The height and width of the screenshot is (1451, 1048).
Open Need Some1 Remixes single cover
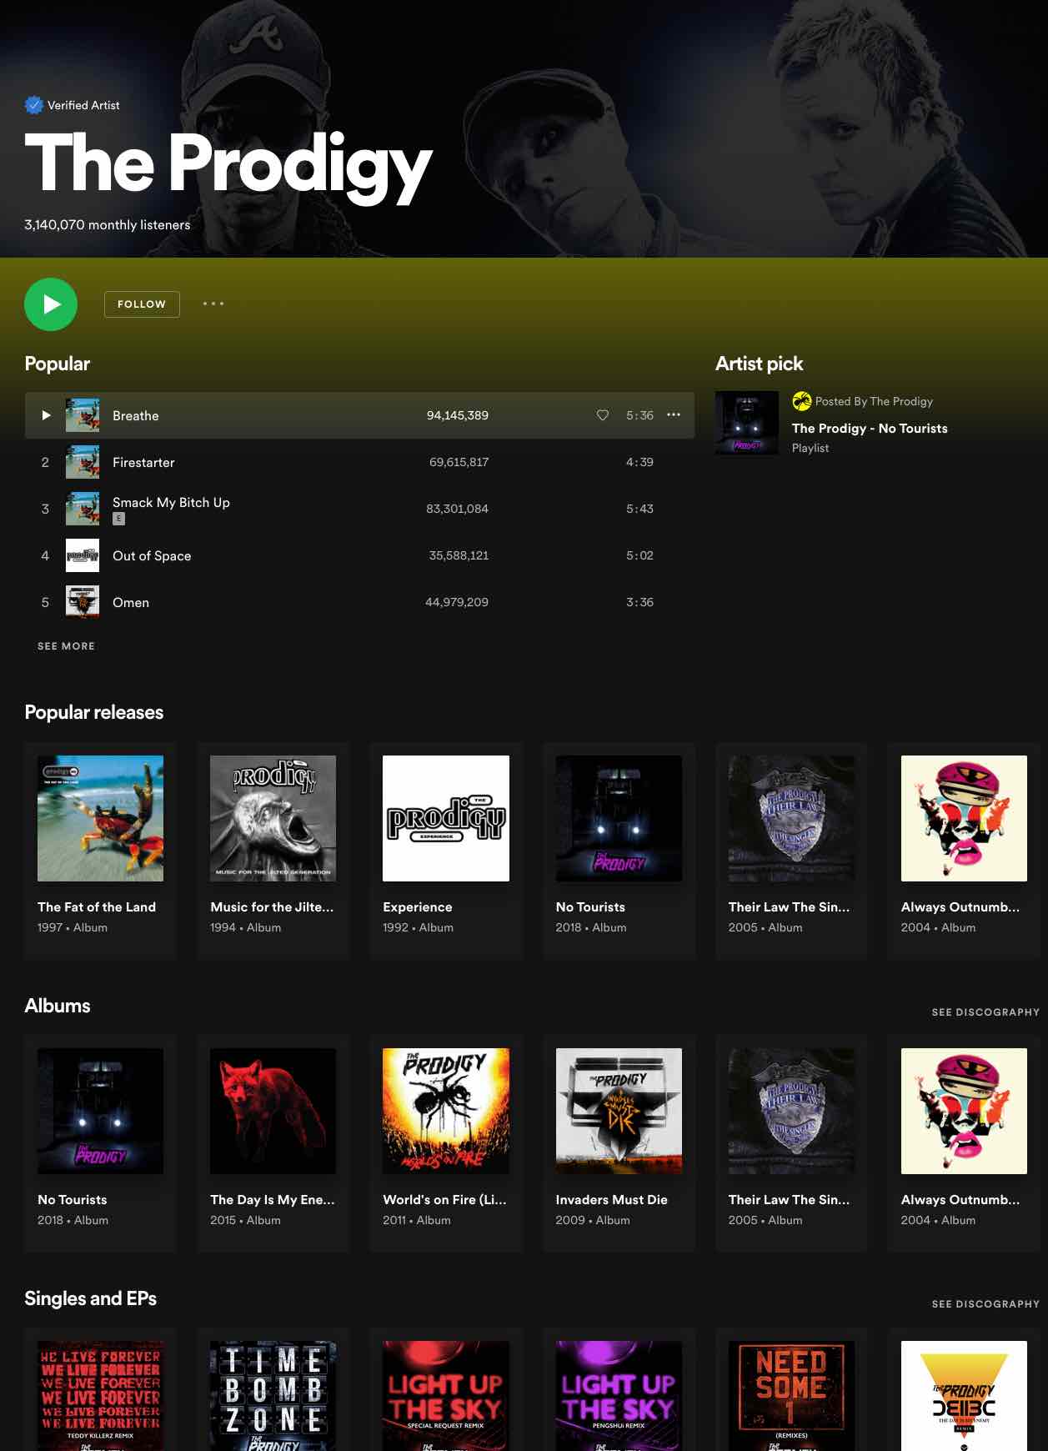(x=791, y=1395)
